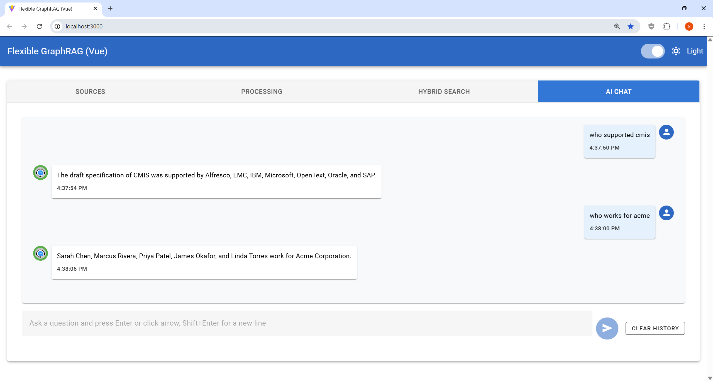Reload the page with the refresh button

[x=39, y=26]
